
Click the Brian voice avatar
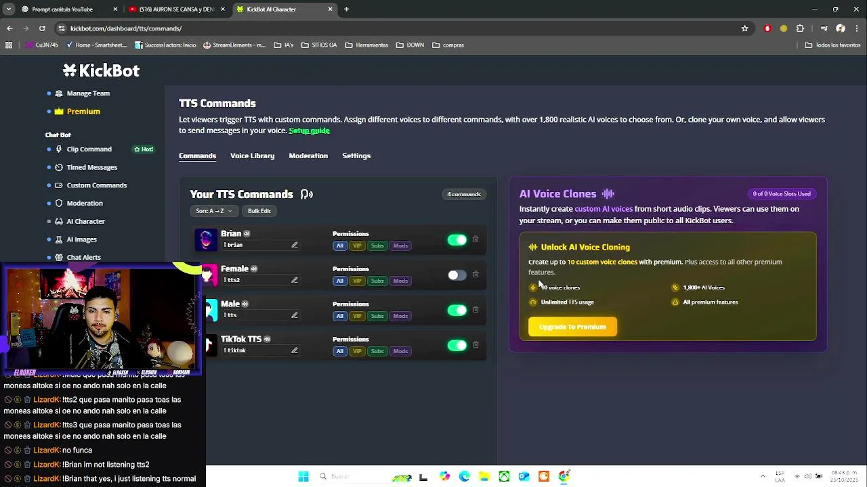click(206, 239)
